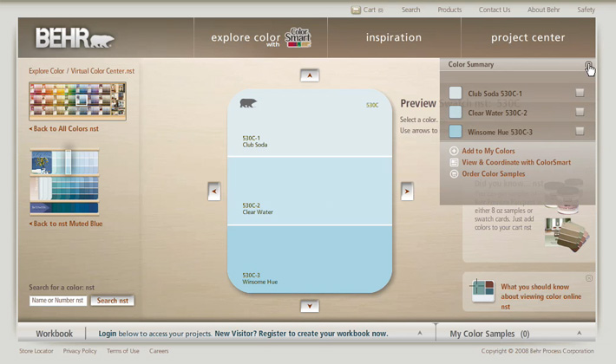Open the Privacy Policy footer link
The image size is (616, 364).
[80, 351]
